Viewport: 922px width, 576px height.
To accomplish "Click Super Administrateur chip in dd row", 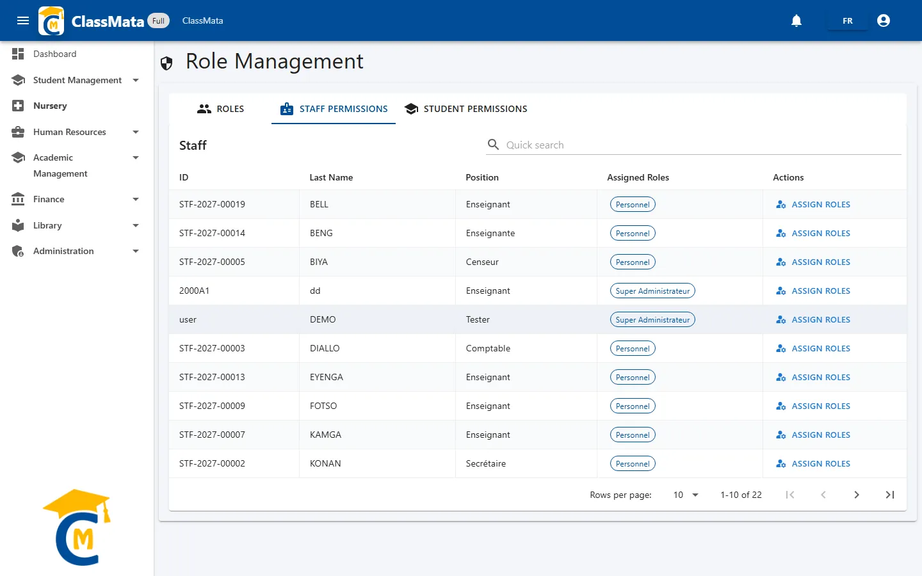I will click(x=652, y=291).
